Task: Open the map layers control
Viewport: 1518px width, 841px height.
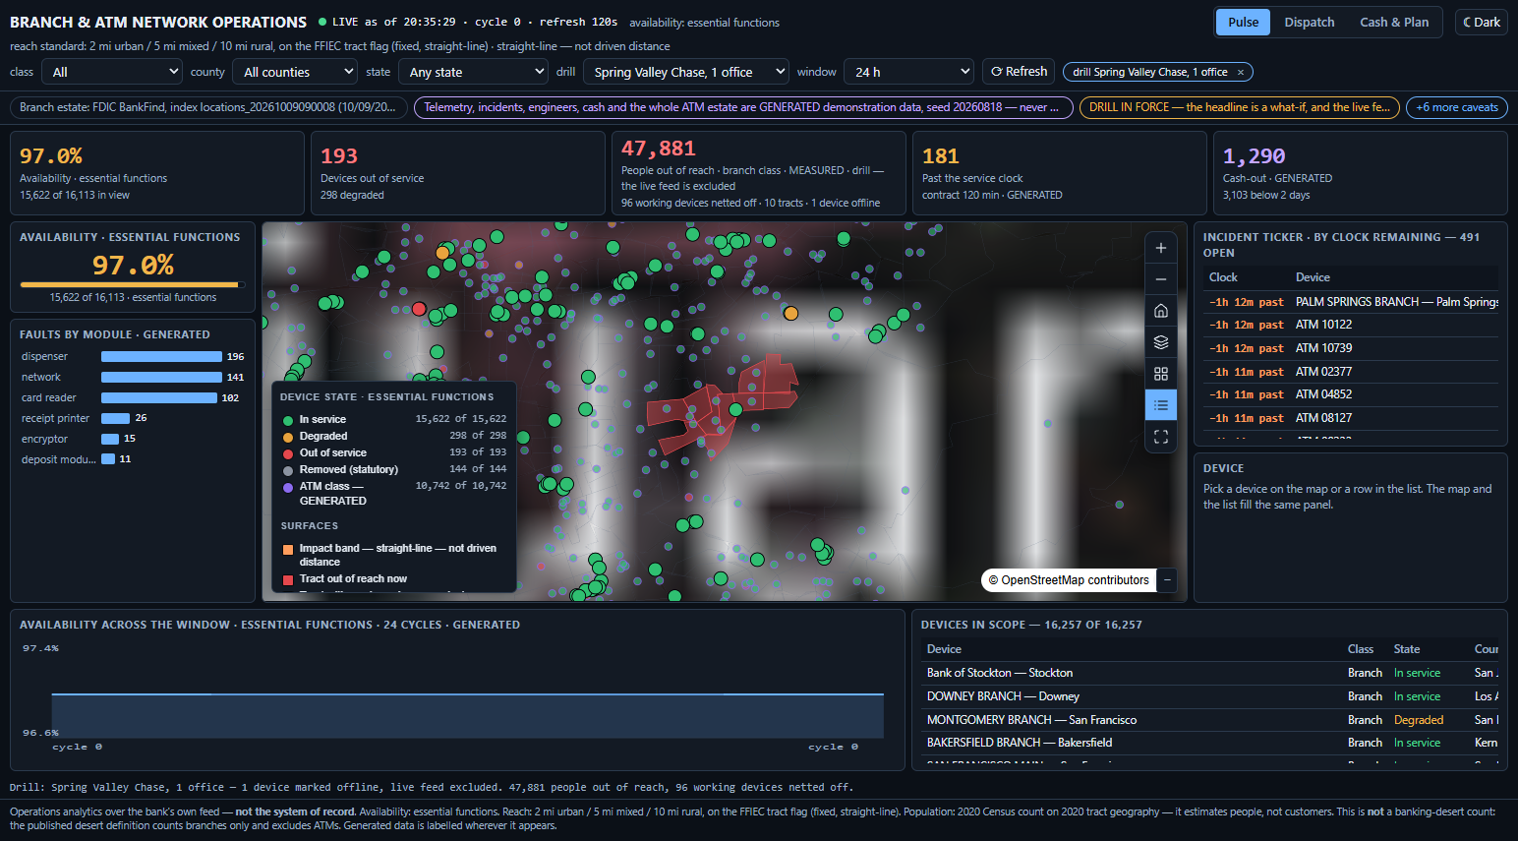Action: pos(1161,342)
